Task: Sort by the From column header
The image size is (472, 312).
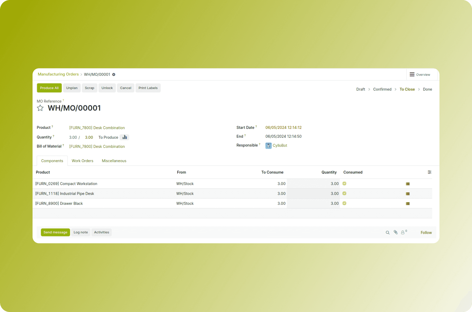Action: [181, 172]
